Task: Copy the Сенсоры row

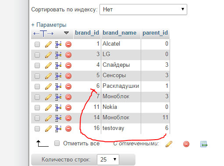Action: click(x=58, y=76)
